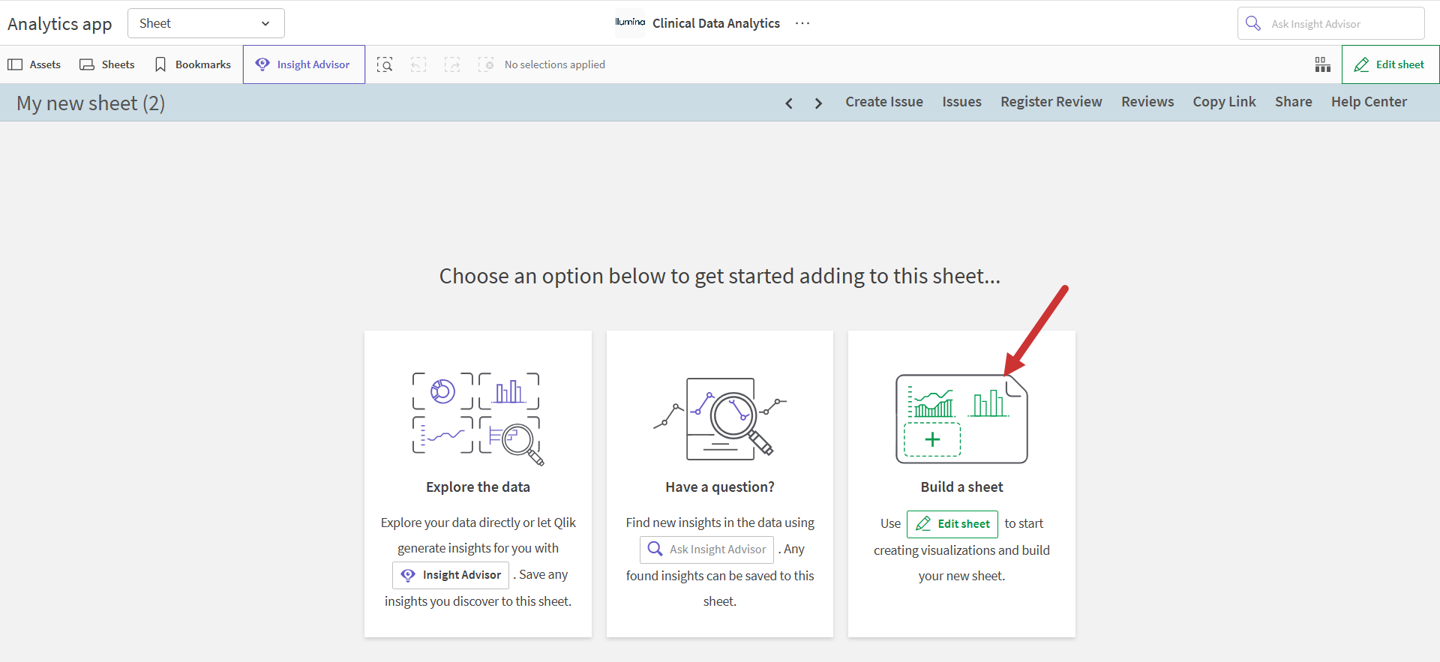The image size is (1440, 662).
Task: Step back in selections
Action: click(418, 64)
